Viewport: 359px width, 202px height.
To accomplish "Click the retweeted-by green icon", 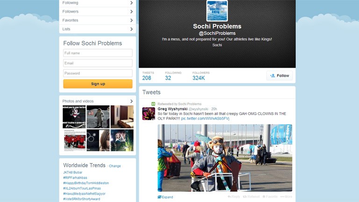I will pos(153,104).
